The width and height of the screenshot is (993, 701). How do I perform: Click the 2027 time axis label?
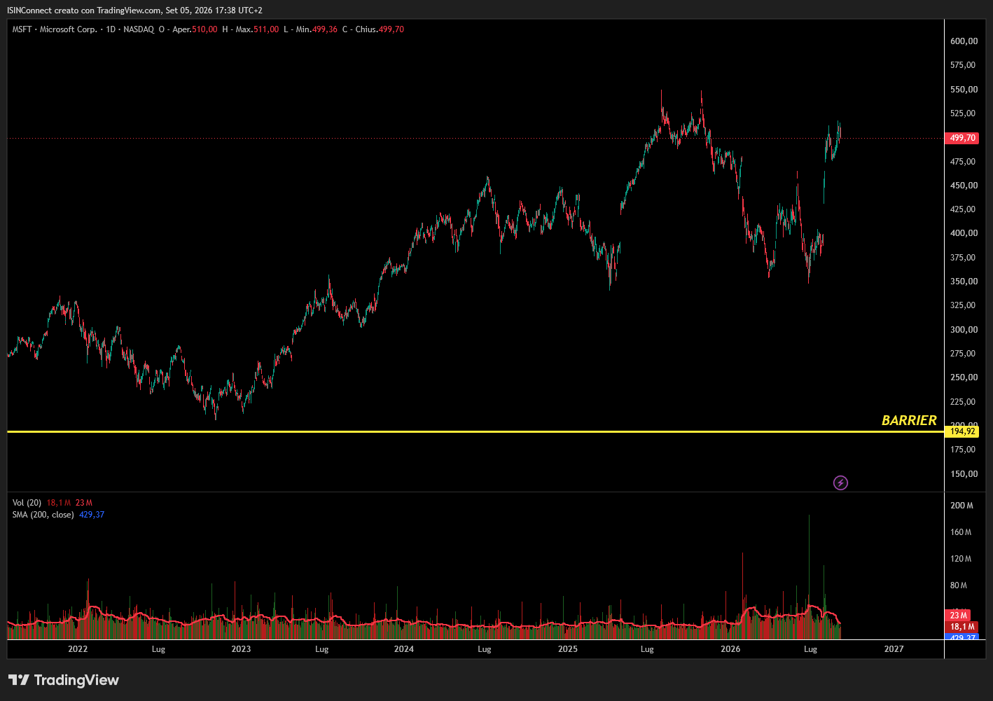(x=894, y=649)
